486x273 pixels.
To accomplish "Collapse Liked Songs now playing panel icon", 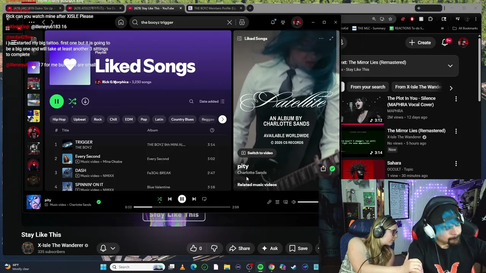I will coord(239,38).
